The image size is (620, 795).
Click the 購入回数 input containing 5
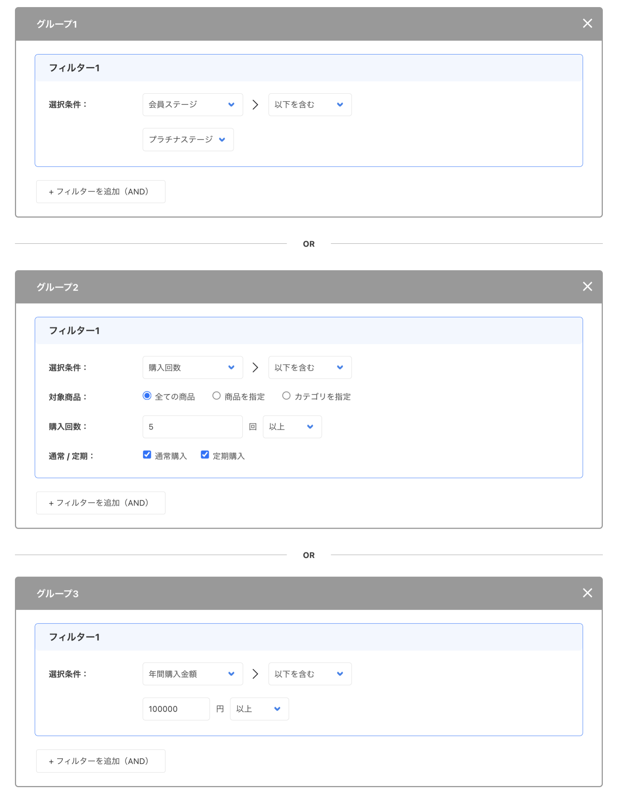192,426
